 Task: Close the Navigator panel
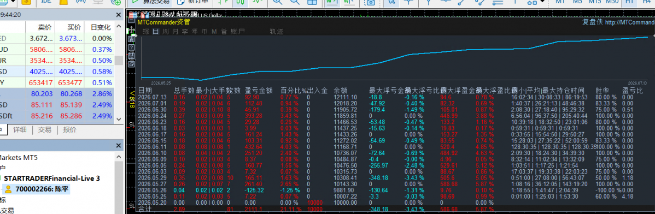pos(119,145)
